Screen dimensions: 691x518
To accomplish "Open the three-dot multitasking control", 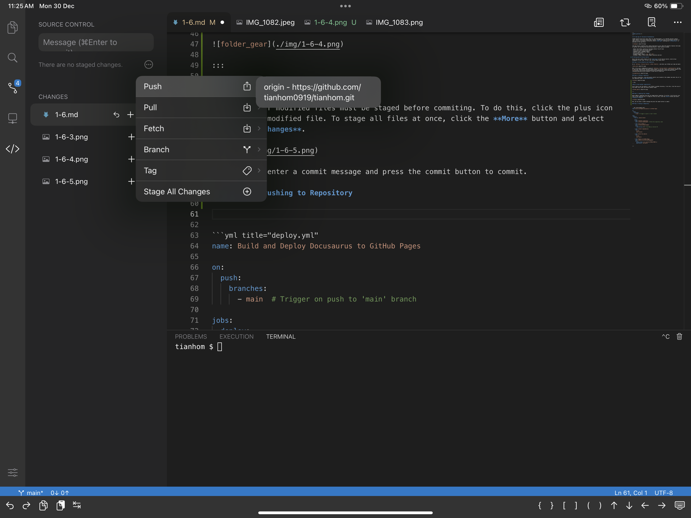I will pos(345,6).
